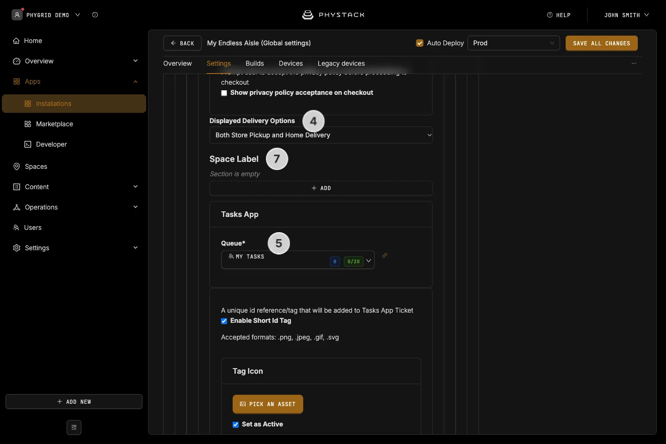The height and width of the screenshot is (444, 666).
Task: Expand the John Smith user menu
Action: point(627,15)
